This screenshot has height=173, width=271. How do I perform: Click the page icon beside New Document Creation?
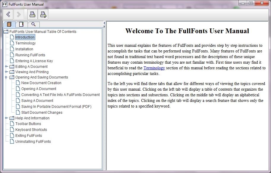(x=18, y=83)
